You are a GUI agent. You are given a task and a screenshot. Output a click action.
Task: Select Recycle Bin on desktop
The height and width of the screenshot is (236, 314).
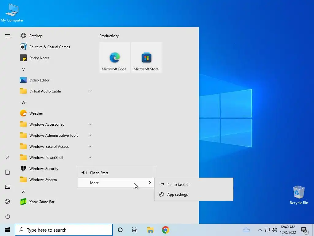pyautogui.click(x=299, y=195)
